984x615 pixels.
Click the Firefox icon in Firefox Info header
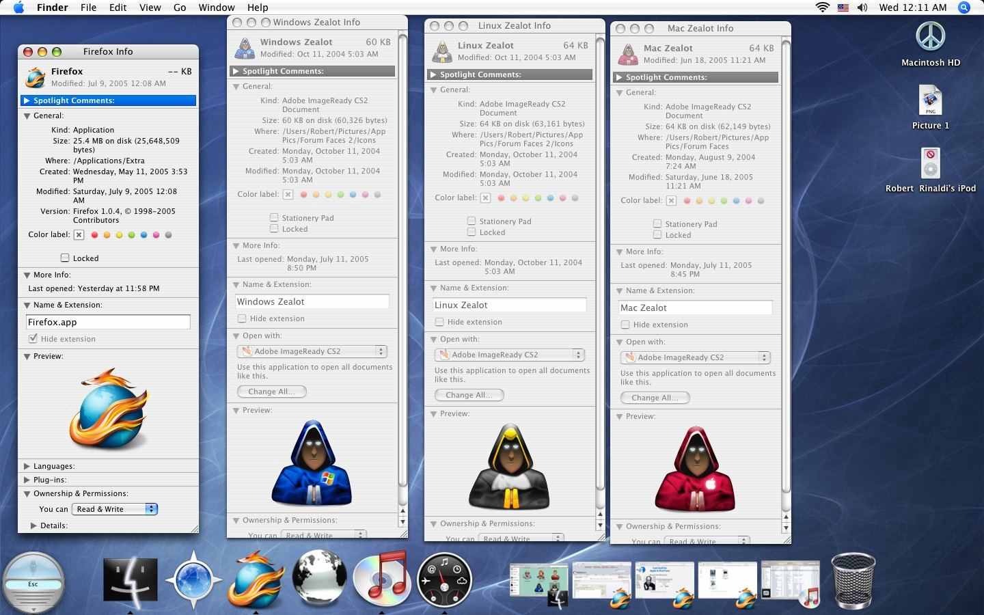(x=35, y=77)
